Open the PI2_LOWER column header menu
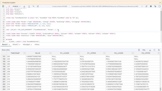 132,53
